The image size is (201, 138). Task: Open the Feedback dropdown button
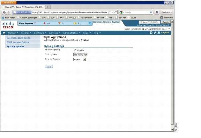coord(166,12)
